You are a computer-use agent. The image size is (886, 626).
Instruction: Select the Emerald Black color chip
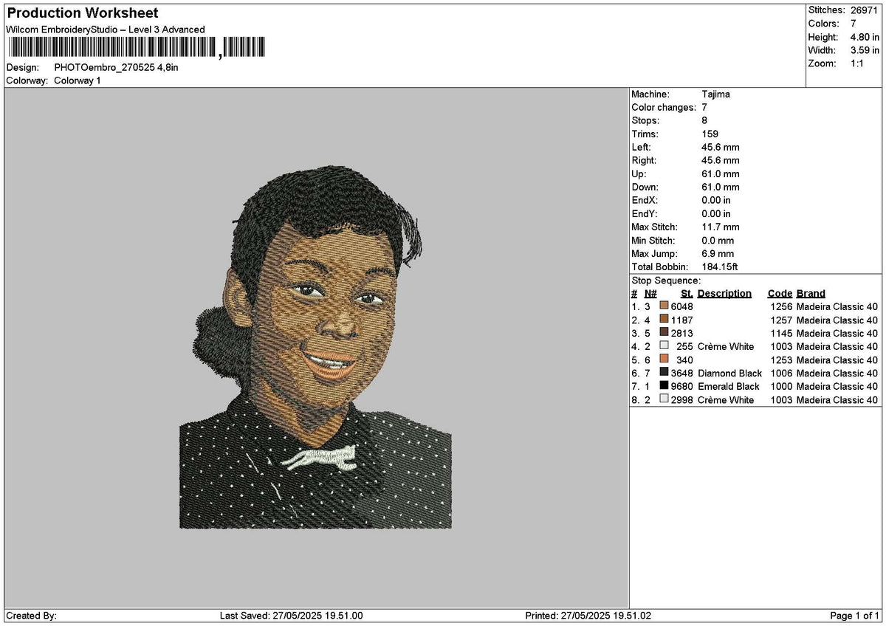click(663, 386)
